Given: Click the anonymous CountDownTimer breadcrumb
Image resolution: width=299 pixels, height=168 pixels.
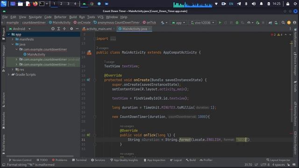Looking at the screenshot, I should (x=116, y=22).
